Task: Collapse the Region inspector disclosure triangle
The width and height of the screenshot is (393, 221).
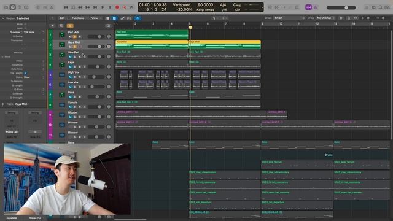Action: click(x=3, y=18)
